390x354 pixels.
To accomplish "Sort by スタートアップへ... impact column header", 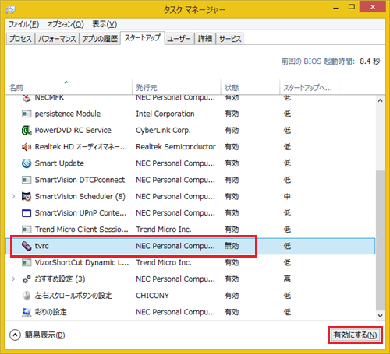I will coord(310,87).
